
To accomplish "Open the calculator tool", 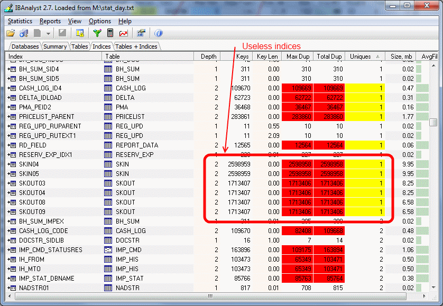I will pos(110,33).
